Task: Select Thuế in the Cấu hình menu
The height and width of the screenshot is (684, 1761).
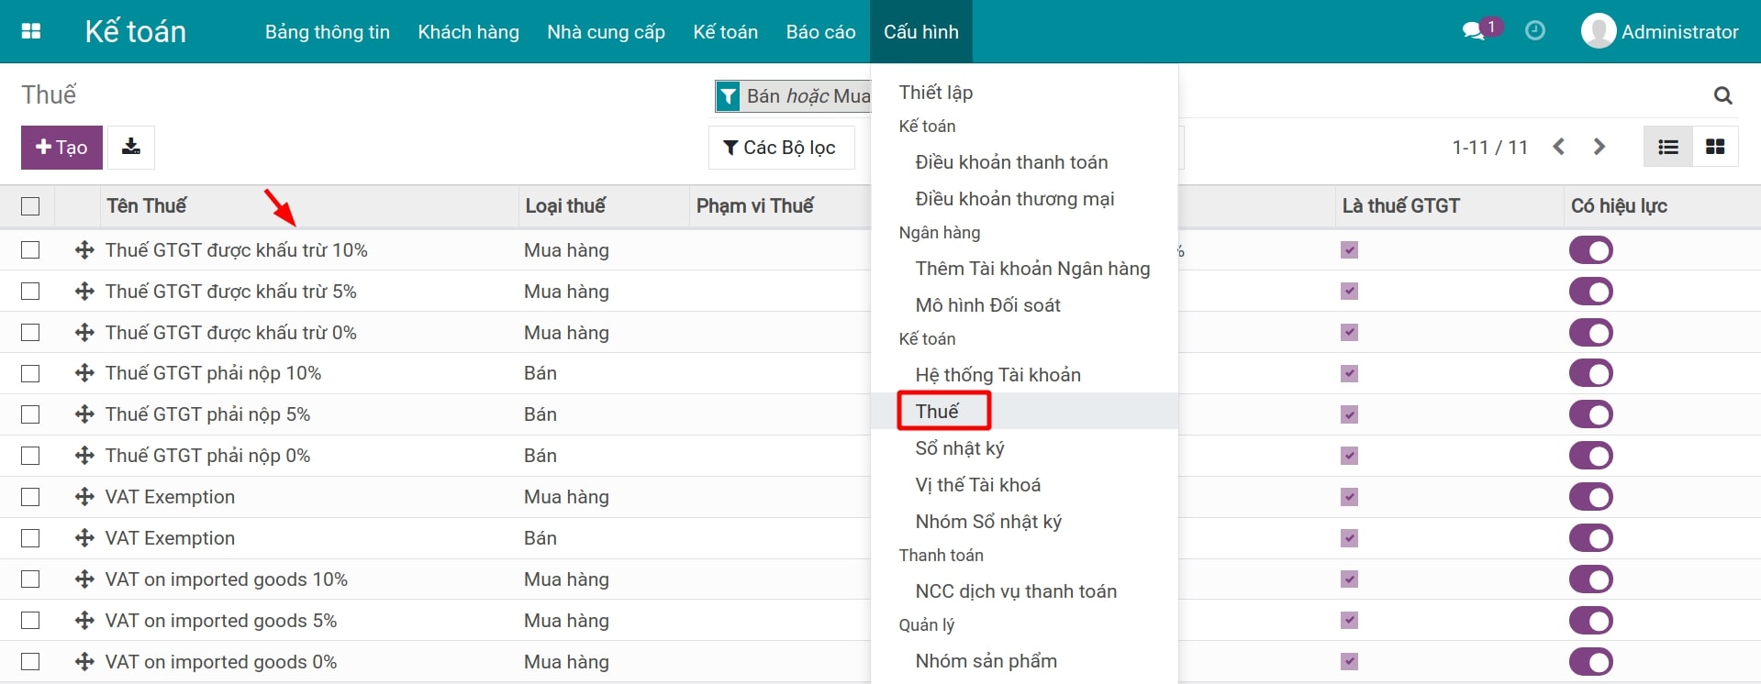Action: pyautogui.click(x=937, y=411)
